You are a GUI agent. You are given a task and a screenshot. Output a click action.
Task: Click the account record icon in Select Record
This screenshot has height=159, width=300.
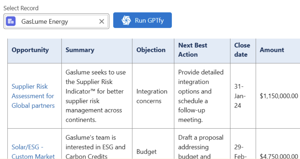(11, 21)
